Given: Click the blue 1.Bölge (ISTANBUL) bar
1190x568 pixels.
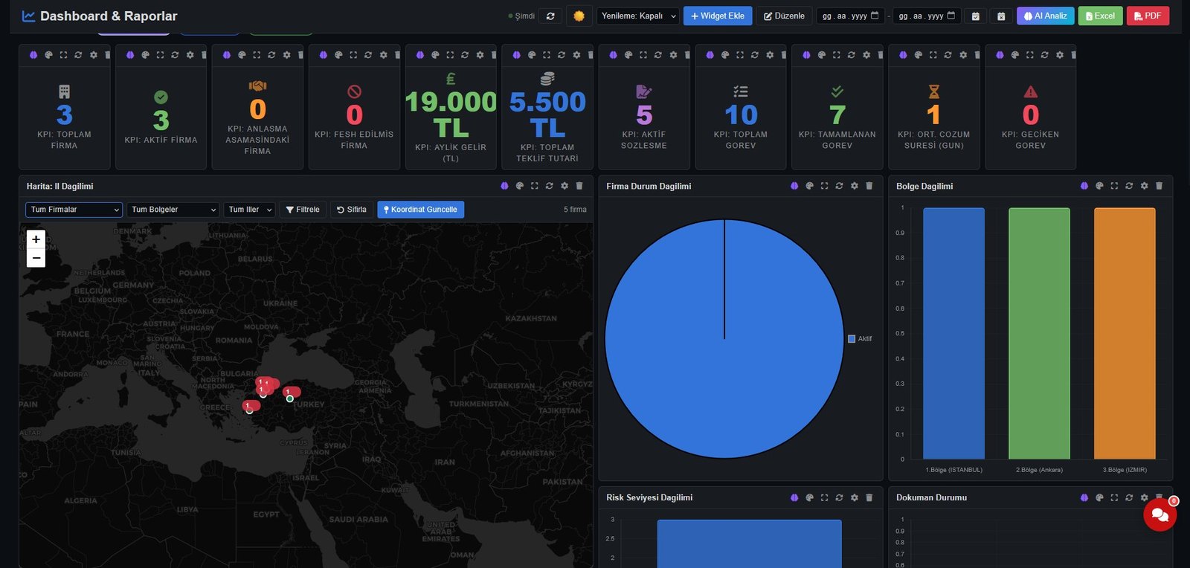Looking at the screenshot, I should [953, 333].
